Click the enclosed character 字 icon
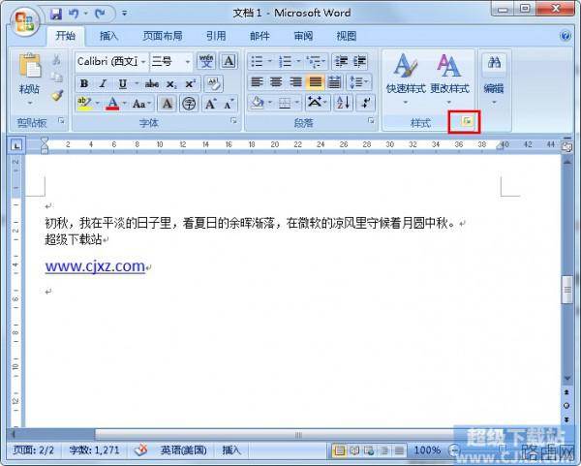This screenshot has height=466, width=581. pos(189,104)
